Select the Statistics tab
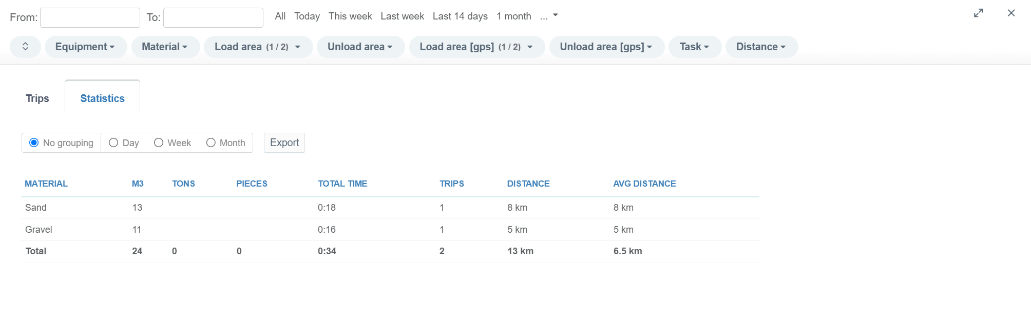This screenshot has height=325, width=1031. click(102, 98)
